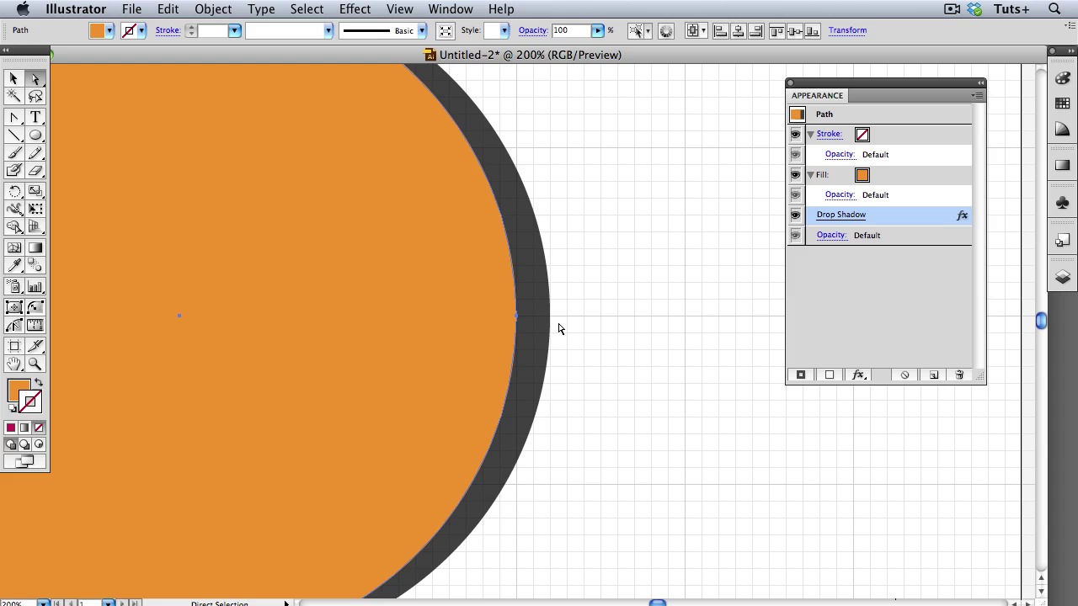Delete selected item with trash icon

(958, 375)
